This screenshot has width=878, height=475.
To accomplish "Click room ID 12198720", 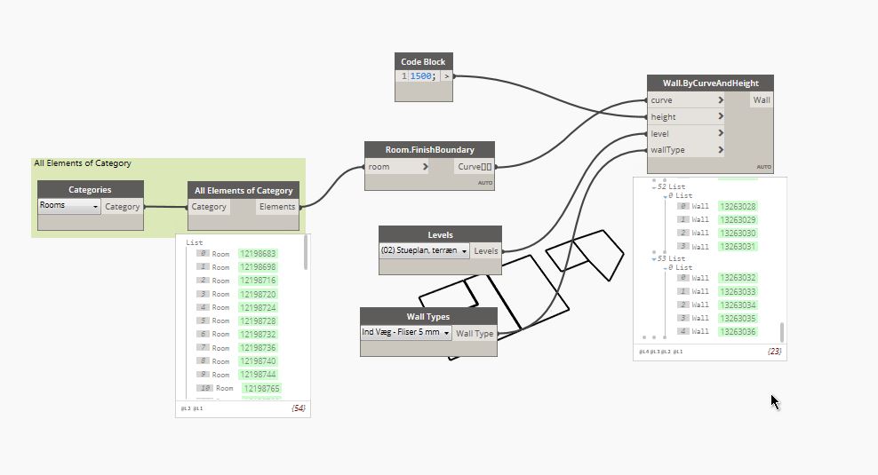I will point(258,294).
